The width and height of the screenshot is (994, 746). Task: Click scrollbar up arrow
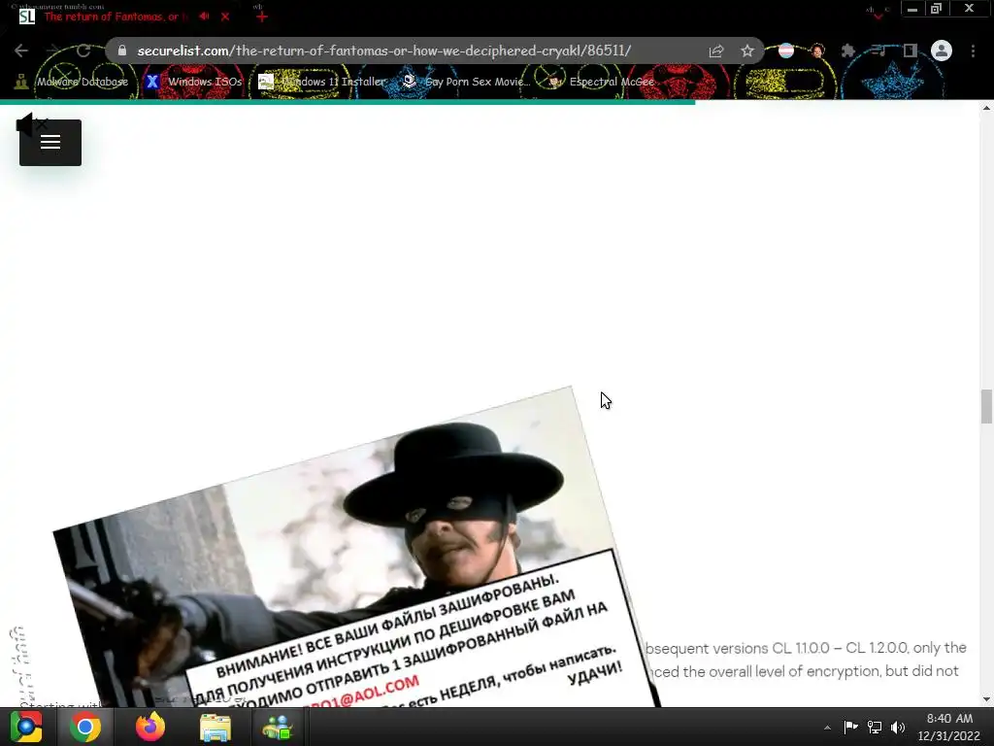(x=986, y=109)
